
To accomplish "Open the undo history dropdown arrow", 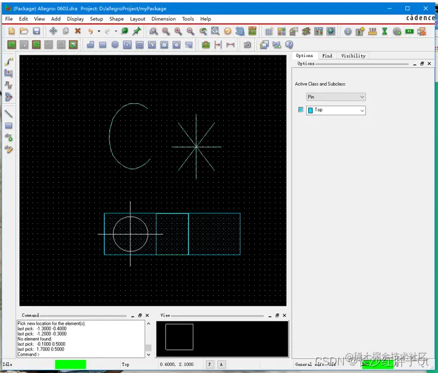I will pos(99,31).
